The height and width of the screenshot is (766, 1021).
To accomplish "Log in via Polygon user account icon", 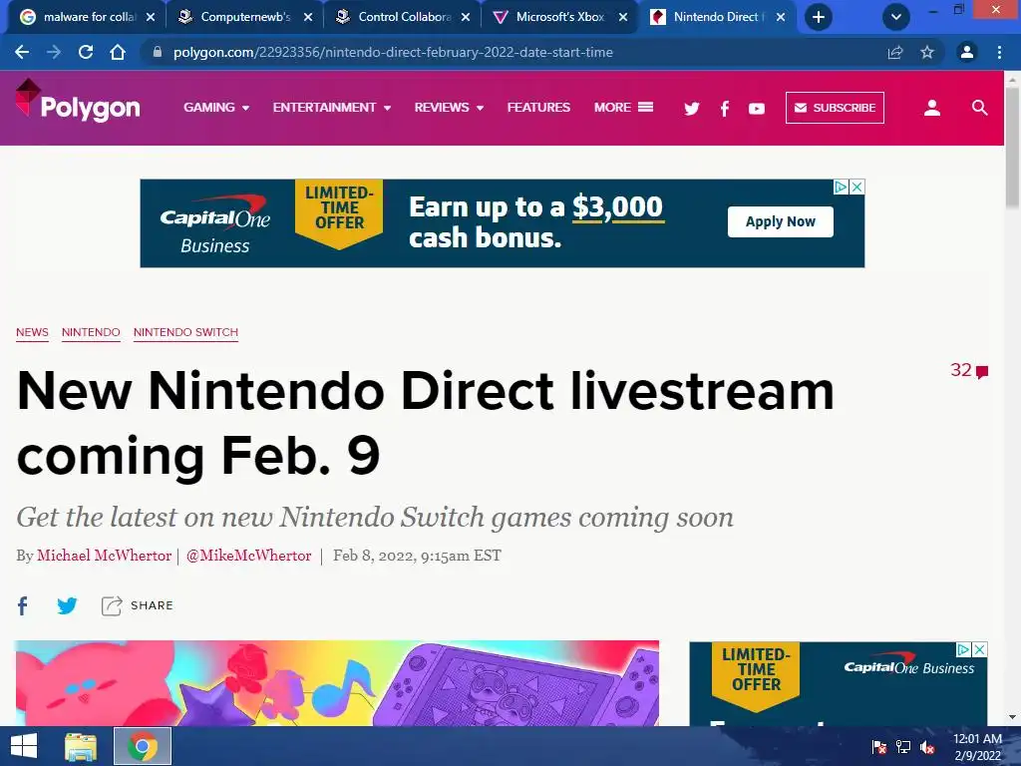I will pyautogui.click(x=932, y=108).
